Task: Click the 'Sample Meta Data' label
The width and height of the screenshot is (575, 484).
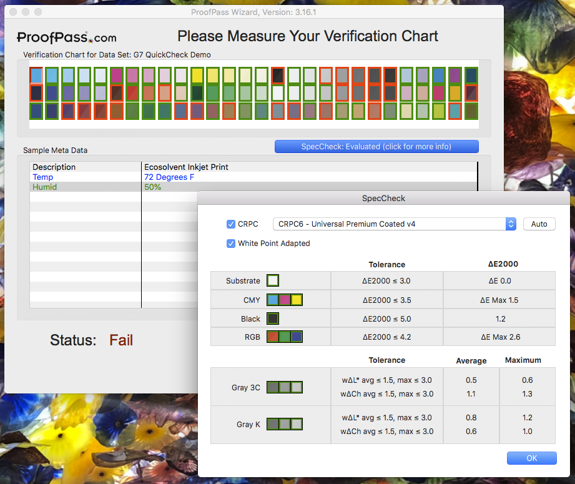Action: coord(56,150)
